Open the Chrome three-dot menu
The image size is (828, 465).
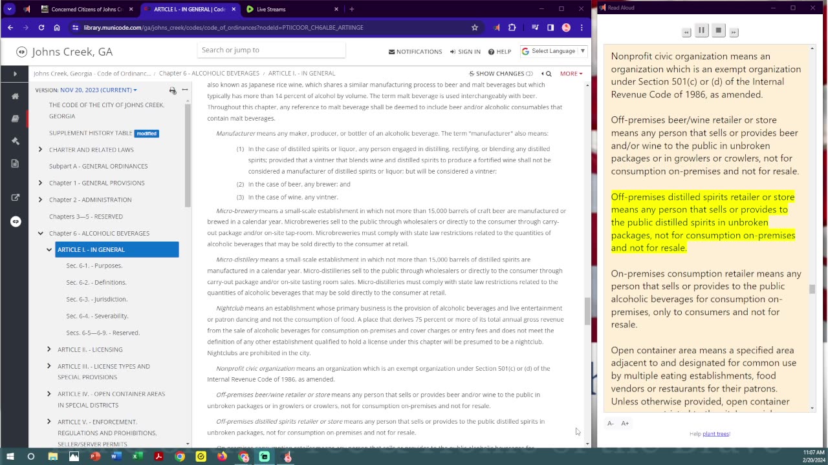point(582,28)
